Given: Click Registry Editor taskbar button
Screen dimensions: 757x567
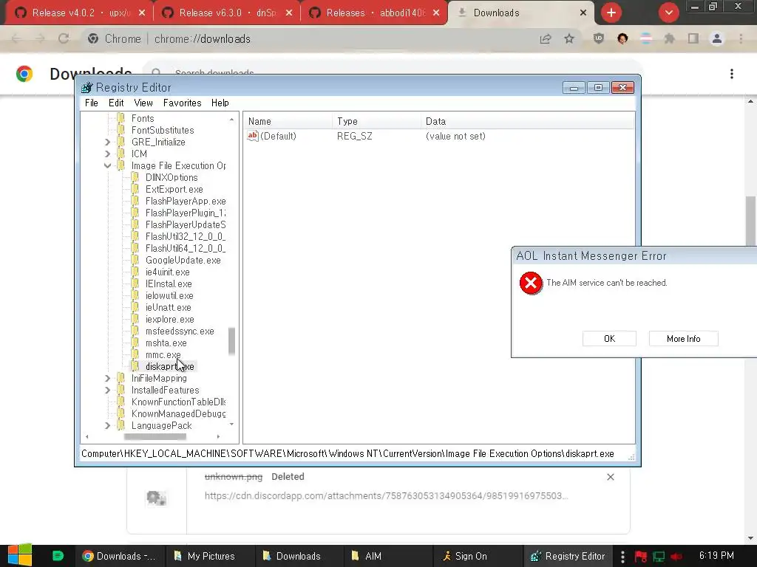Looking at the screenshot, I should pos(568,556).
